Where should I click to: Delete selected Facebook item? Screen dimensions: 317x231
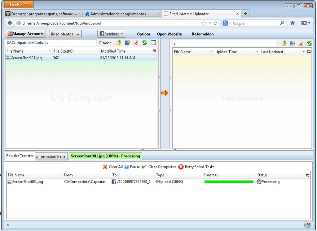point(301,43)
